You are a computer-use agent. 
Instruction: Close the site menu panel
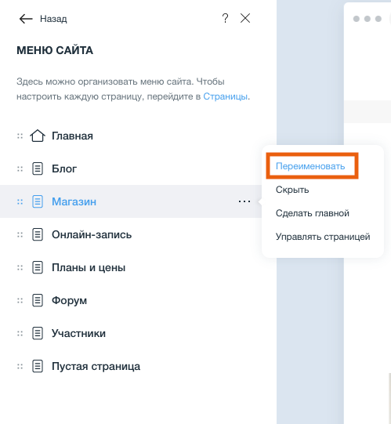[245, 18]
